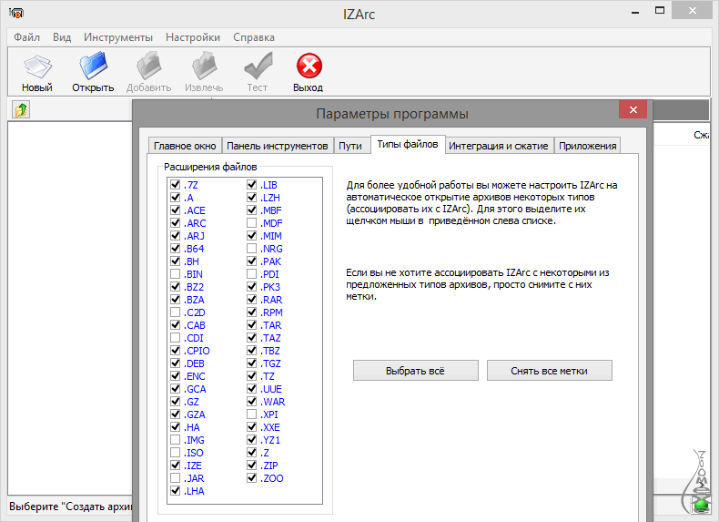Uncheck the .ARJ extension checkbox
This screenshot has height=522, width=719.
tap(175, 236)
